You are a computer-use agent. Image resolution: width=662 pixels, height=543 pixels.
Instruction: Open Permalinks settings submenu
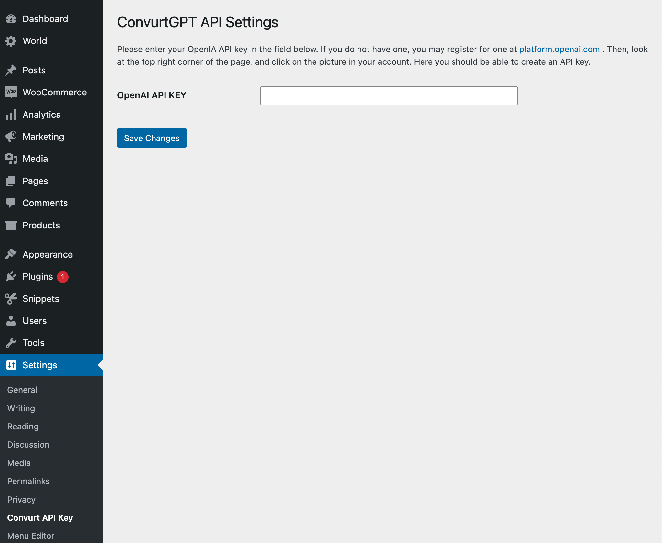(28, 481)
